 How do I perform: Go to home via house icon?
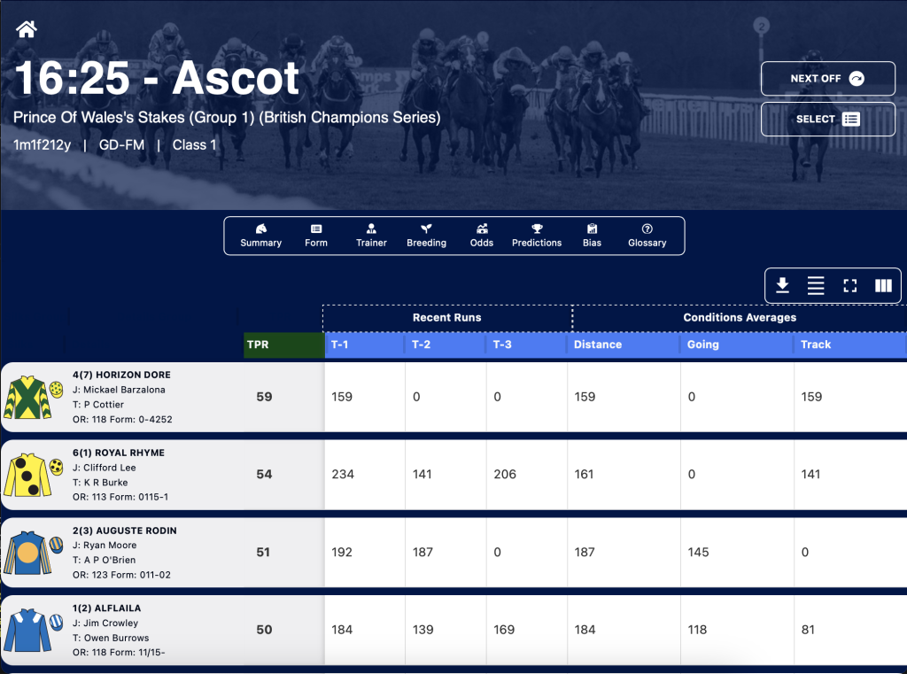pyautogui.click(x=26, y=28)
